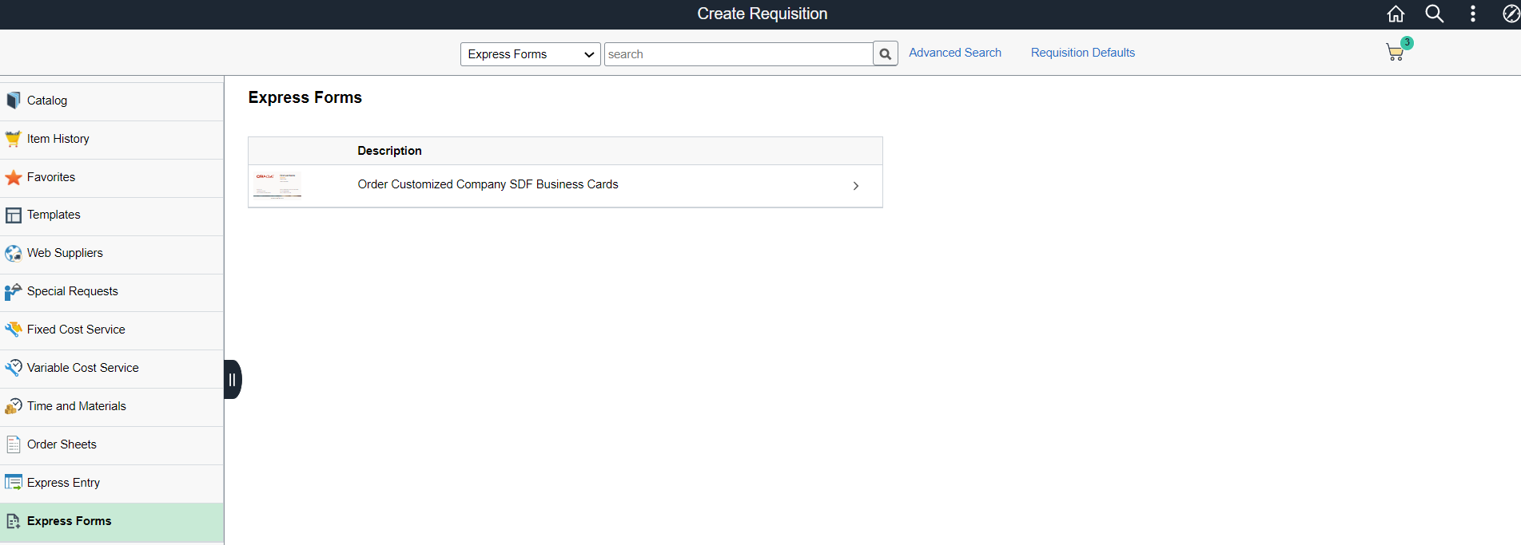Select Templates in the side menu
The image size is (1521, 545).
pos(112,216)
